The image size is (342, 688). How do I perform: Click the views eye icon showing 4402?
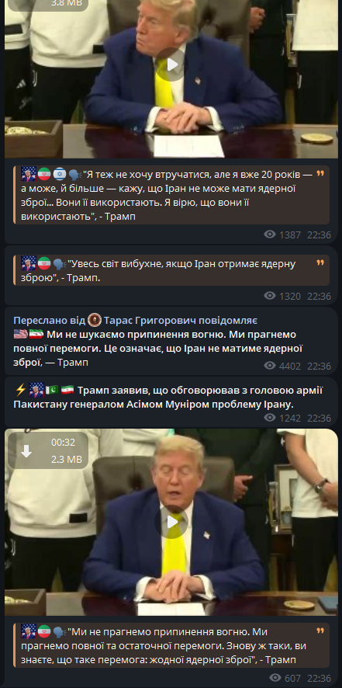pyautogui.click(x=270, y=366)
